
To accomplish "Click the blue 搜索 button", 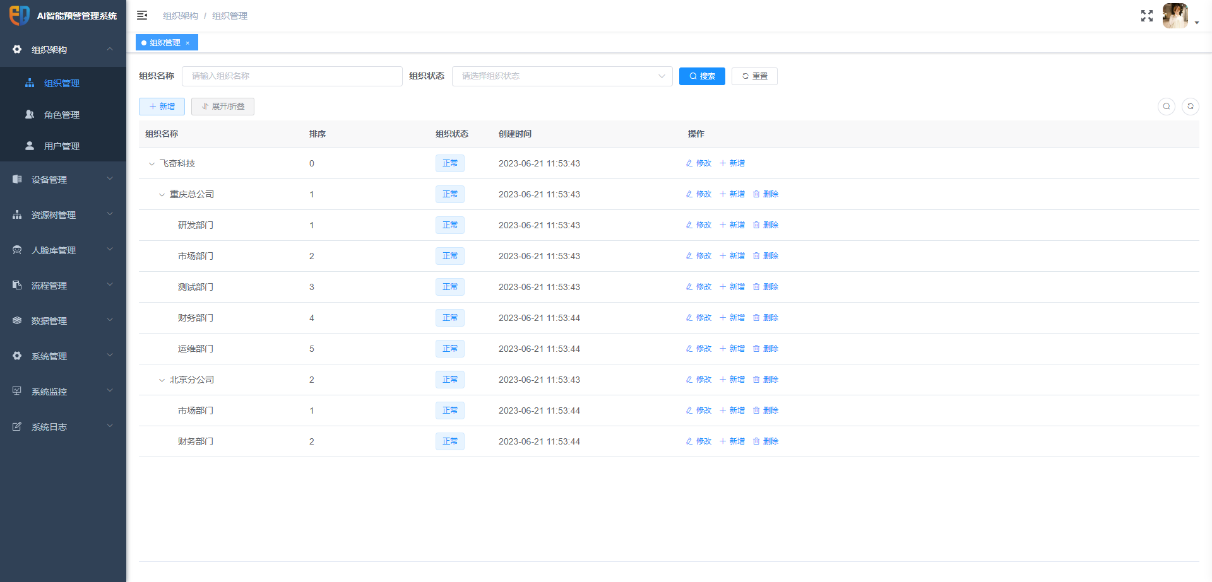I will point(702,76).
